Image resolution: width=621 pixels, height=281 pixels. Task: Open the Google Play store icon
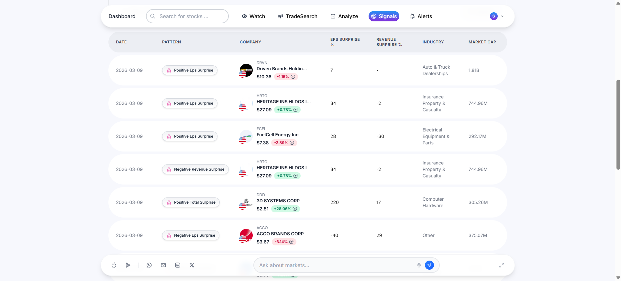(128, 265)
